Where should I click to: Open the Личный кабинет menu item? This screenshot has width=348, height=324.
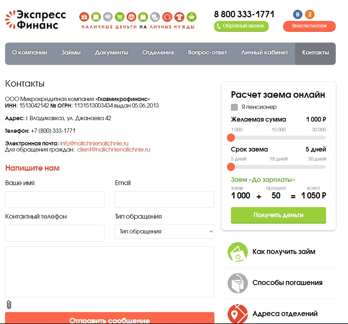[264, 52]
